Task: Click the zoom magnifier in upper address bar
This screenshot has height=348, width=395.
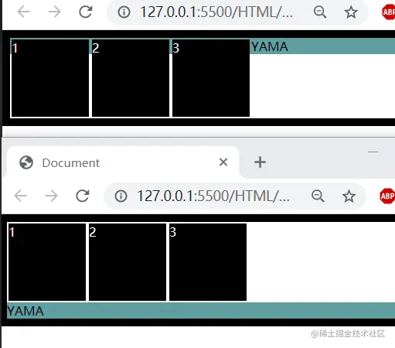Action: point(320,12)
